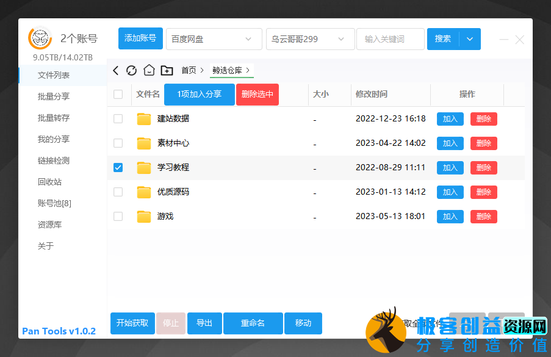This screenshot has width=551, height=357.
Task: Open the 游戏 folder icon
Action: 144,217
